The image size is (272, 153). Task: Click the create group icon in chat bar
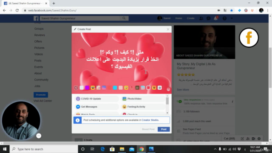248,139
